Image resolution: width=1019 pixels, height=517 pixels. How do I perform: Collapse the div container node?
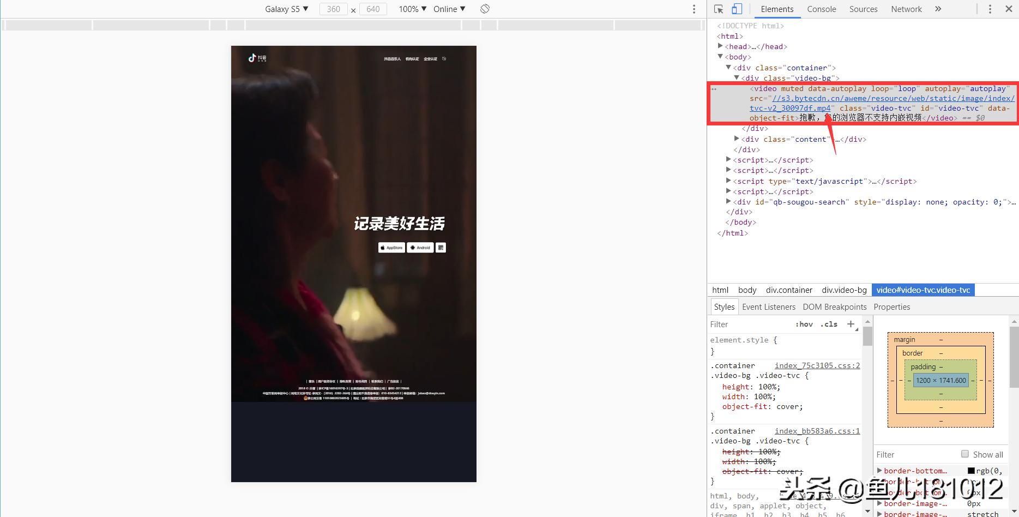[728, 68]
